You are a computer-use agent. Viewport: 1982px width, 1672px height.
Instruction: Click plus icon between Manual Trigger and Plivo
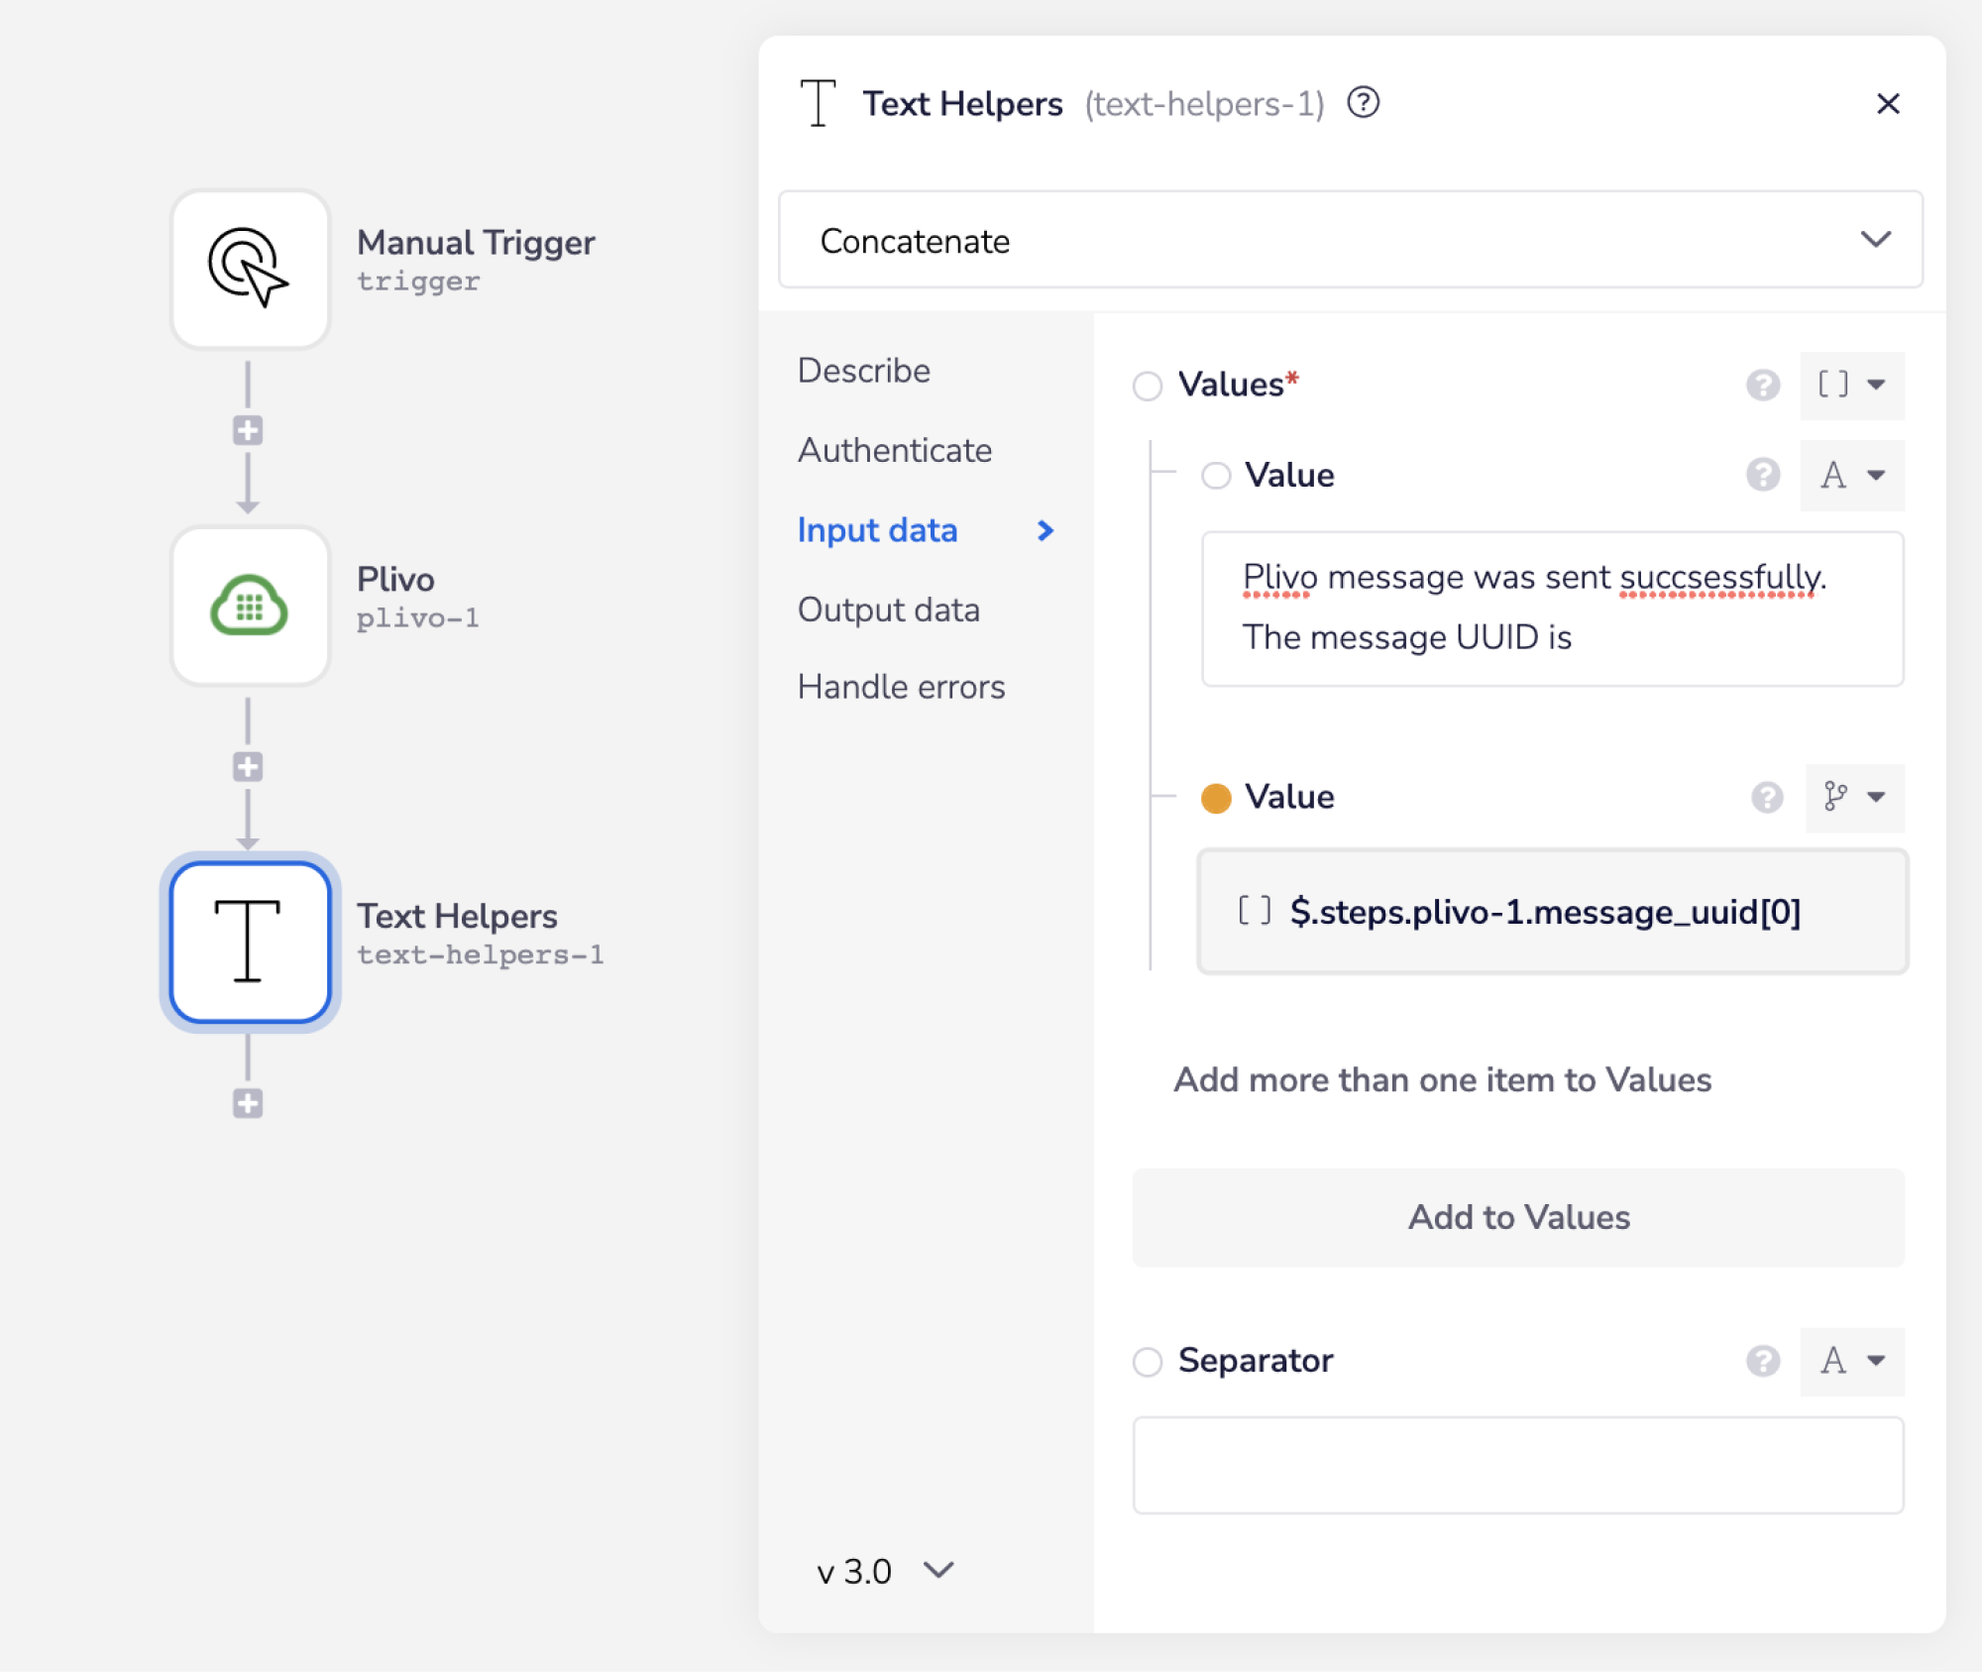248,430
